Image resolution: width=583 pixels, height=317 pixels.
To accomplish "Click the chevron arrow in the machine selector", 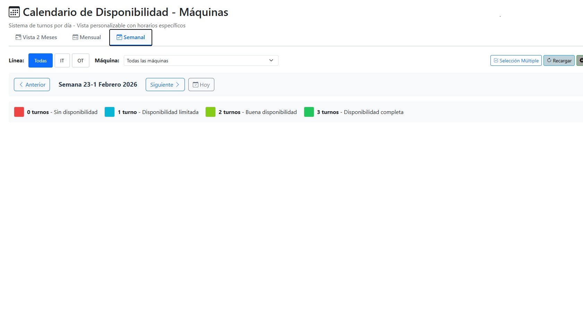I will 271,60.
